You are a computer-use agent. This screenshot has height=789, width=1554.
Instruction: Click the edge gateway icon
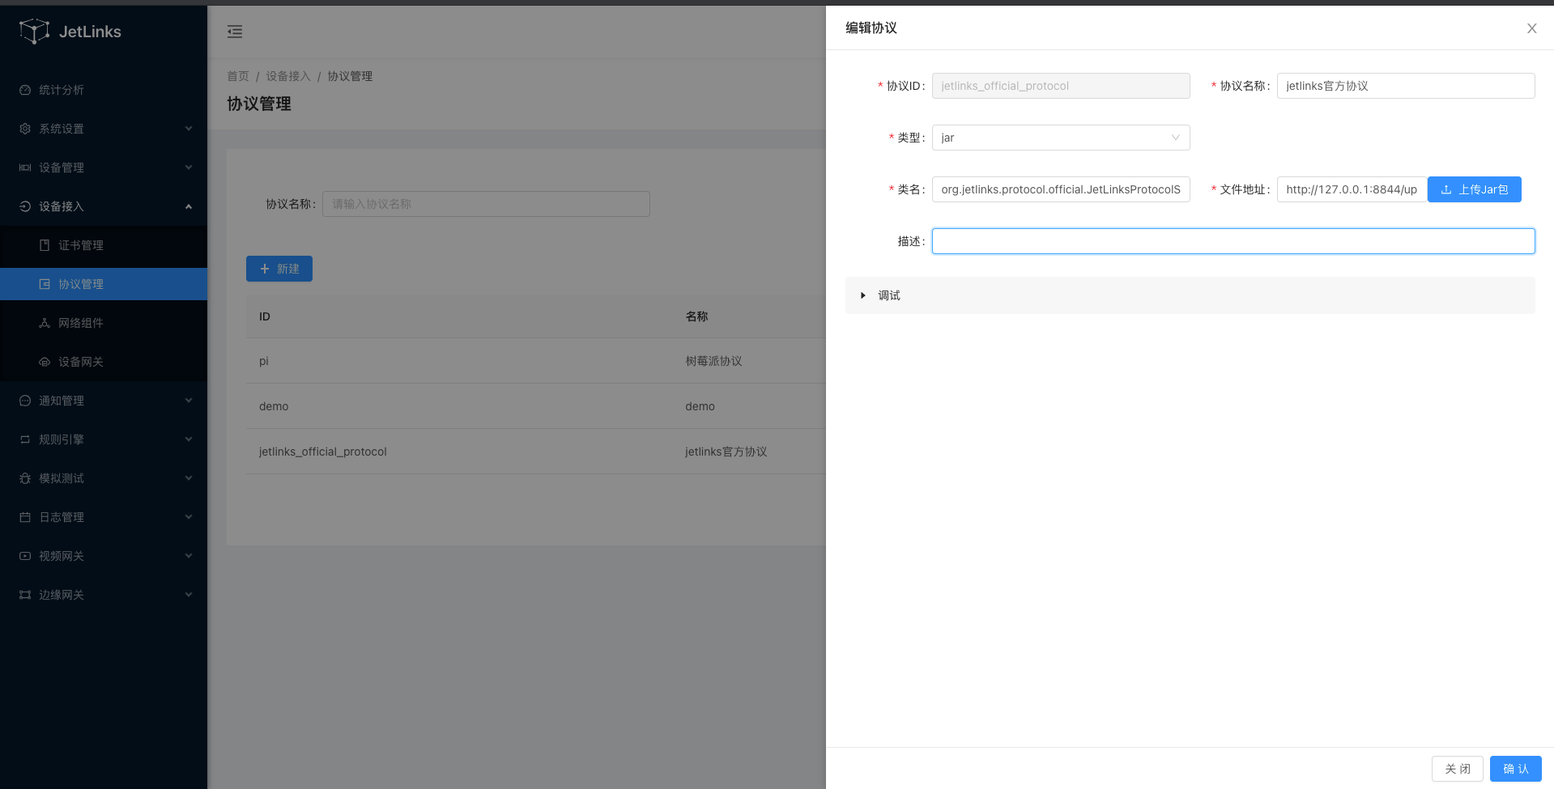click(25, 595)
